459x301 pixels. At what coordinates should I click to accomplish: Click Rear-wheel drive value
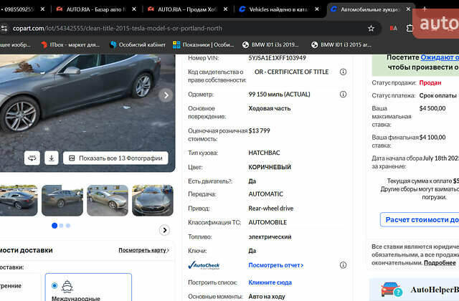tap(271, 209)
